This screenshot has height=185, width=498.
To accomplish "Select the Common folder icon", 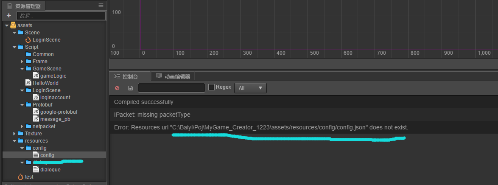I will coord(28,54).
